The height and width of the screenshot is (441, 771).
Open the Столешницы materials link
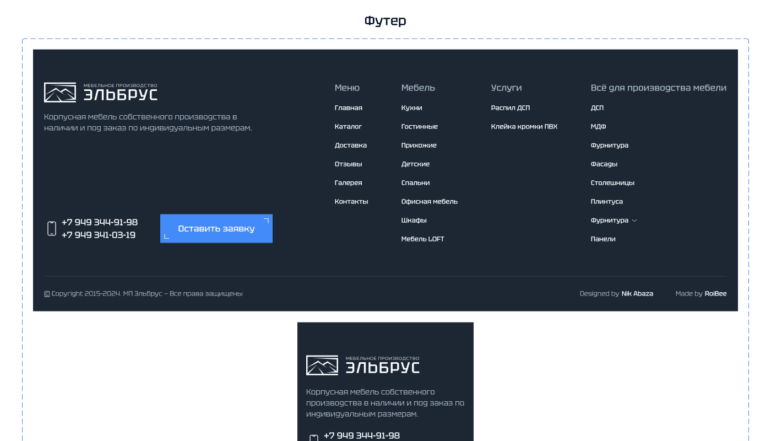point(613,183)
